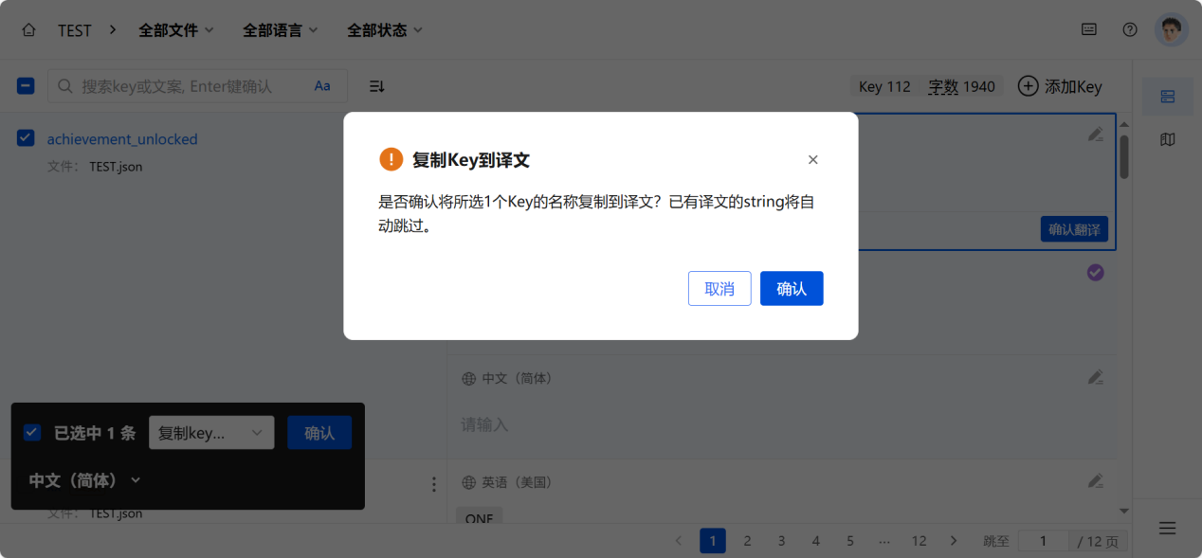This screenshot has height=558, width=1202.
Task: Go to the next page arrow
Action: [954, 541]
